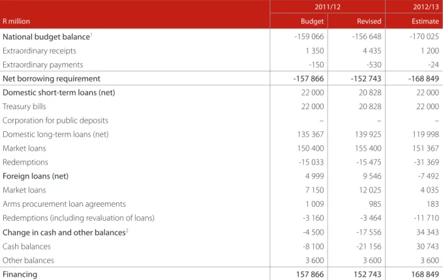Image resolution: width=443 pixels, height=280 pixels.
Task: Select the 'Other balances' row label
Action: click(x=28, y=260)
